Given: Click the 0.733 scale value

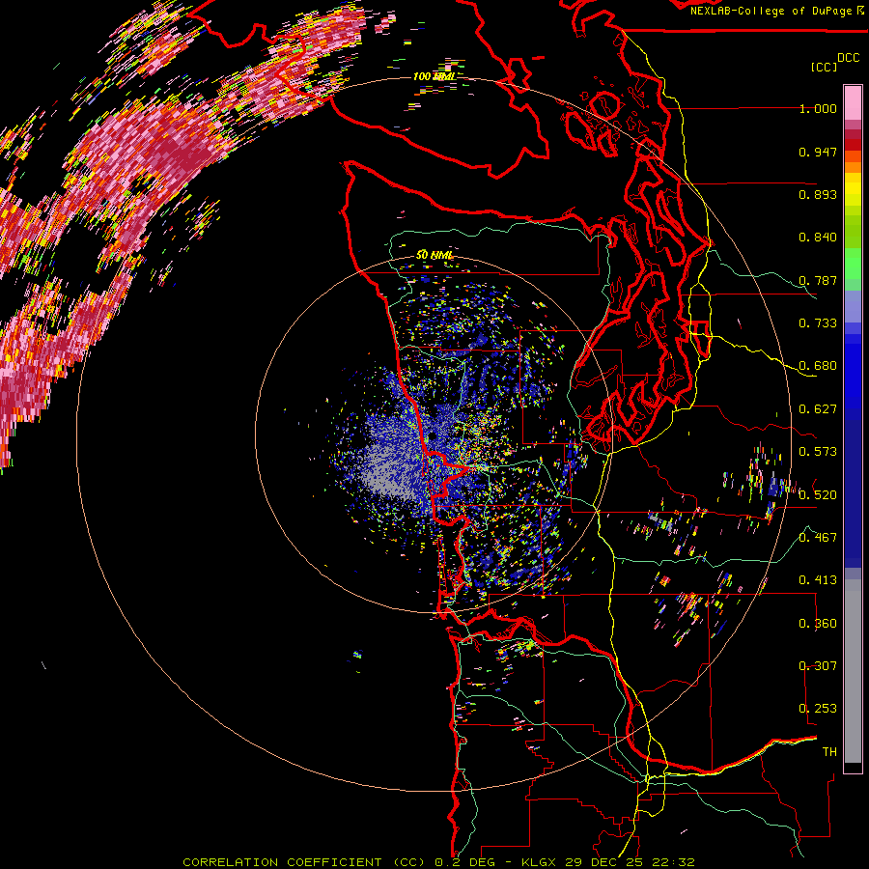Looking at the screenshot, I should (818, 323).
